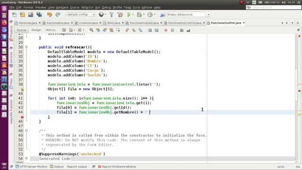Click the Uncomment icon in editor toolbar
302x170 pixels.
coord(188,30)
